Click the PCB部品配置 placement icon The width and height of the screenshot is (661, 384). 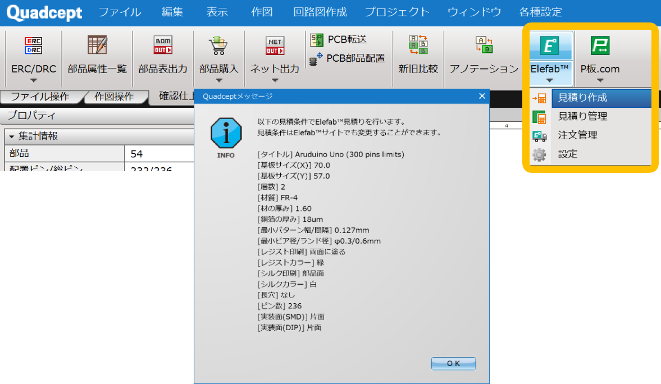(x=316, y=59)
